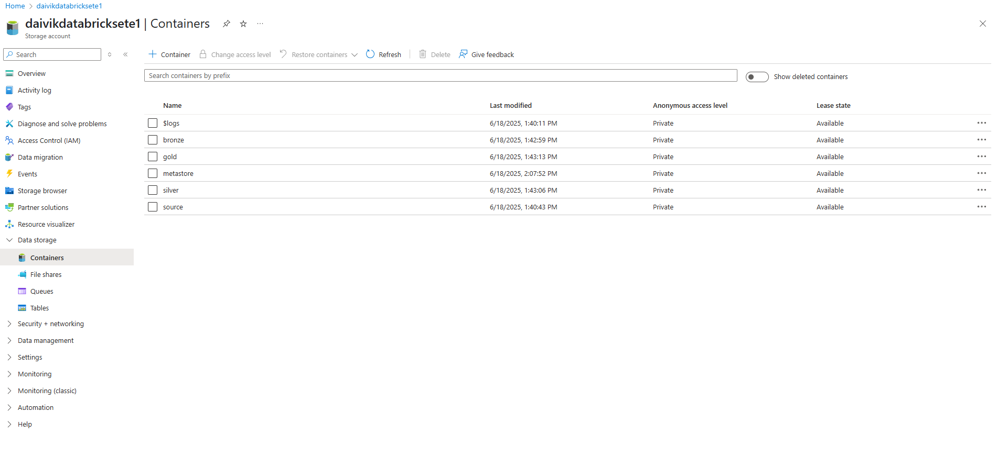Go to Home breadcrumb link
The height and width of the screenshot is (457, 997).
(x=15, y=6)
